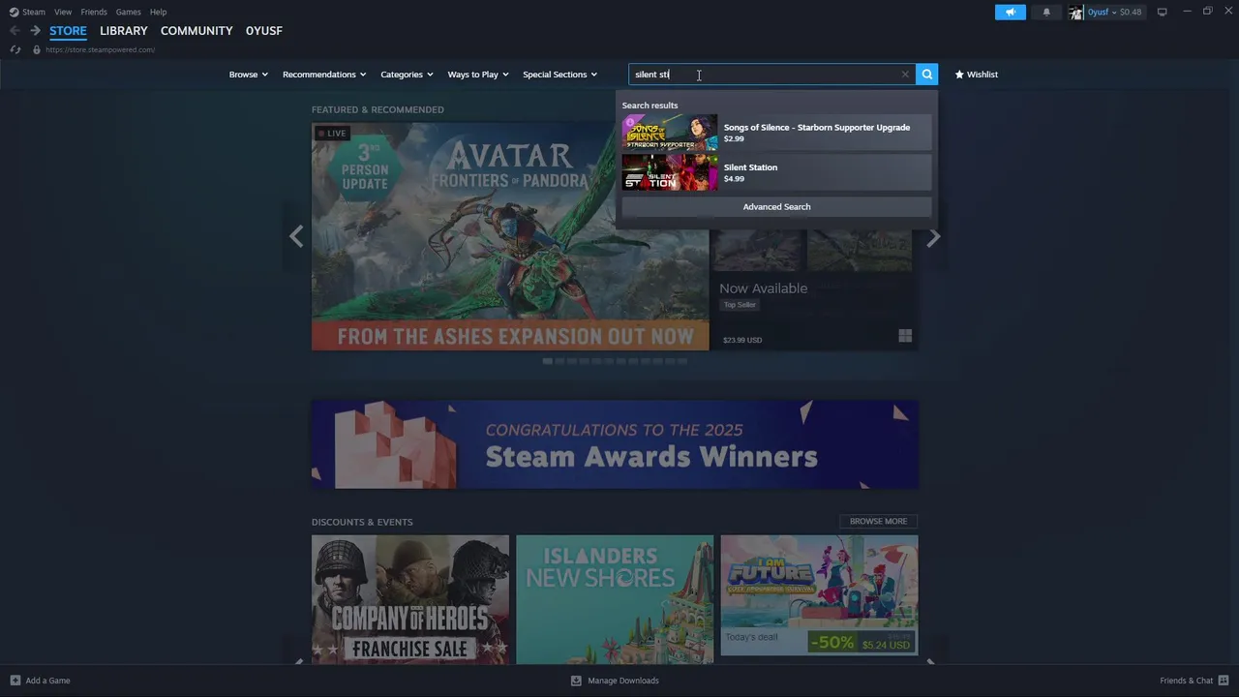Click the LIVE badge on Avatar banner
This screenshot has width=1239, height=697.
click(332, 134)
